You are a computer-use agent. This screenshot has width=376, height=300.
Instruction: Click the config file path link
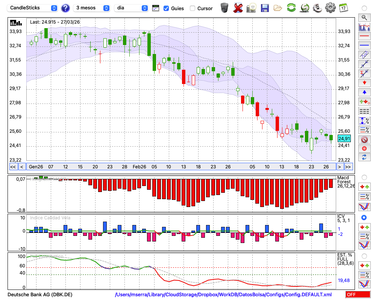point(223,295)
